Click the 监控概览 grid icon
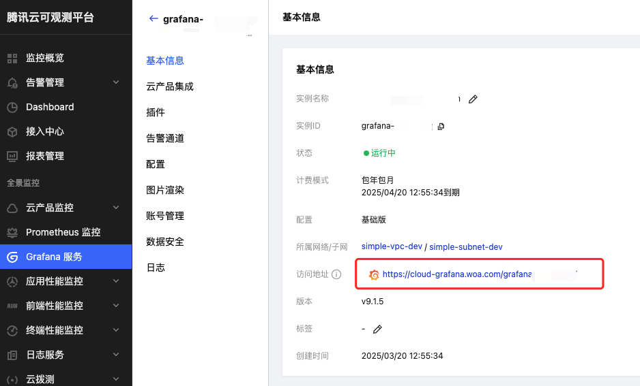This screenshot has height=386, width=640. pos(12,59)
